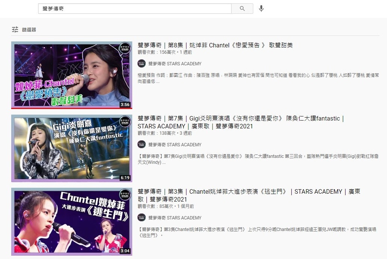Click the magnifying glass search button
Image resolution: width=387 pixels, height=259 pixels.
[x=242, y=9]
